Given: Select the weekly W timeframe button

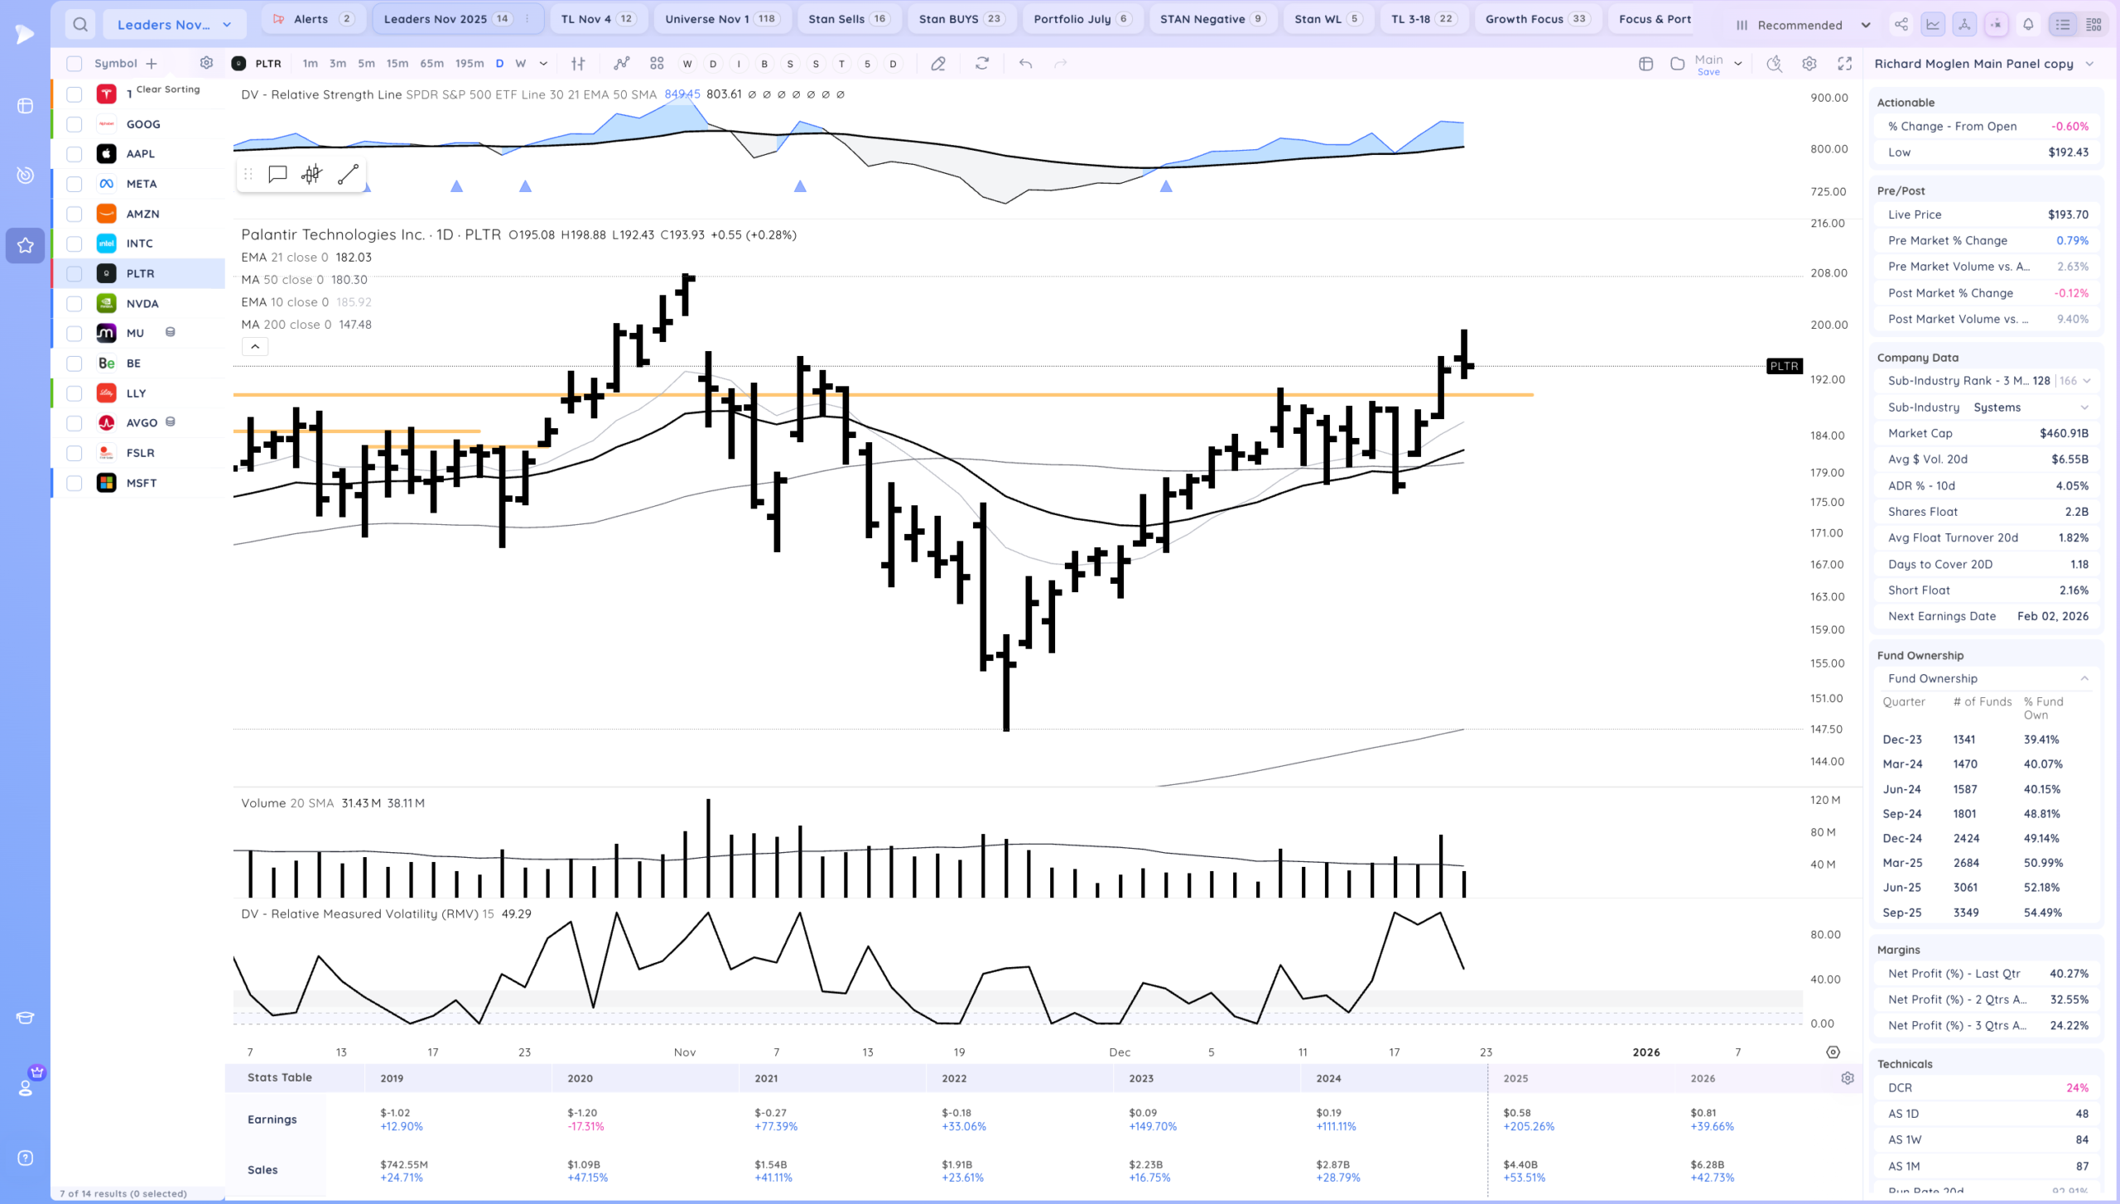Looking at the screenshot, I should pos(520,64).
